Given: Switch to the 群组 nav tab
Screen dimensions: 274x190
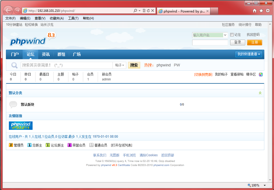Looking at the screenshot, I should [x=61, y=54].
